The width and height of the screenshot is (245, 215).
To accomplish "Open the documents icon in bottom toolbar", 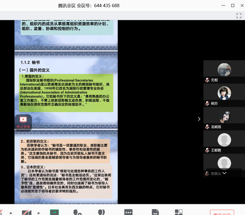I will (x=155, y=212).
